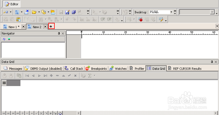The width and height of the screenshot is (219, 115).
Task: Show more file toolbar buttons via chevron
Action: click(x=88, y=12)
